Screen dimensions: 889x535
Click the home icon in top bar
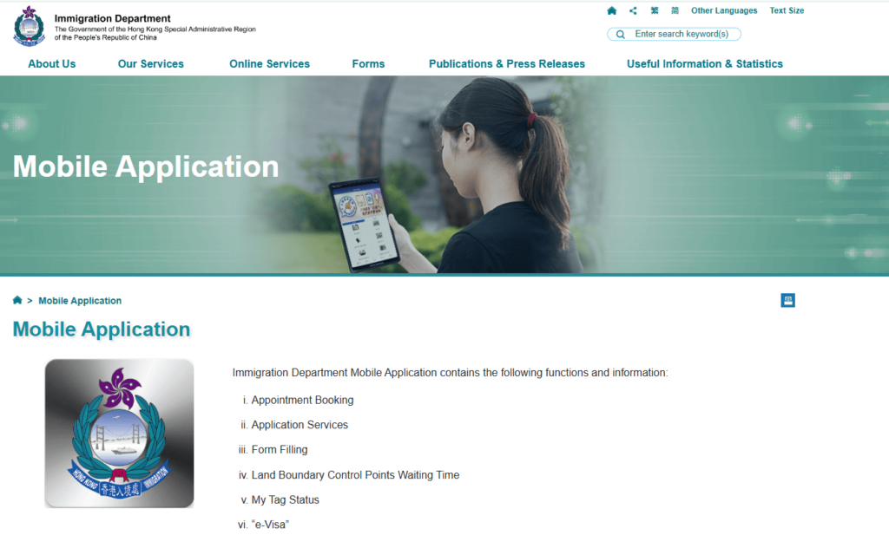click(612, 10)
